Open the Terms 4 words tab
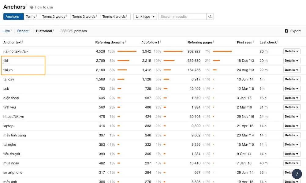The image size is (306, 183). click(115, 17)
